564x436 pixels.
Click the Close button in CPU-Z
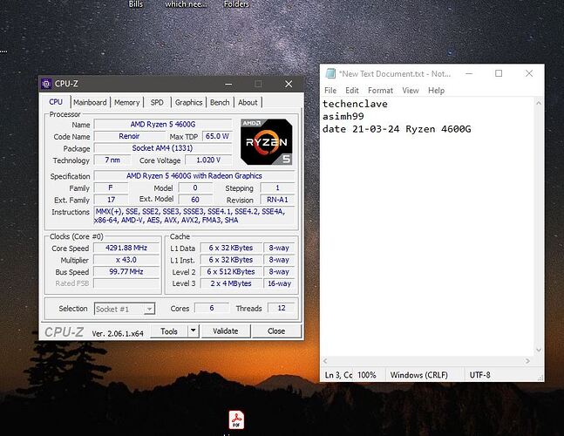pos(276,331)
